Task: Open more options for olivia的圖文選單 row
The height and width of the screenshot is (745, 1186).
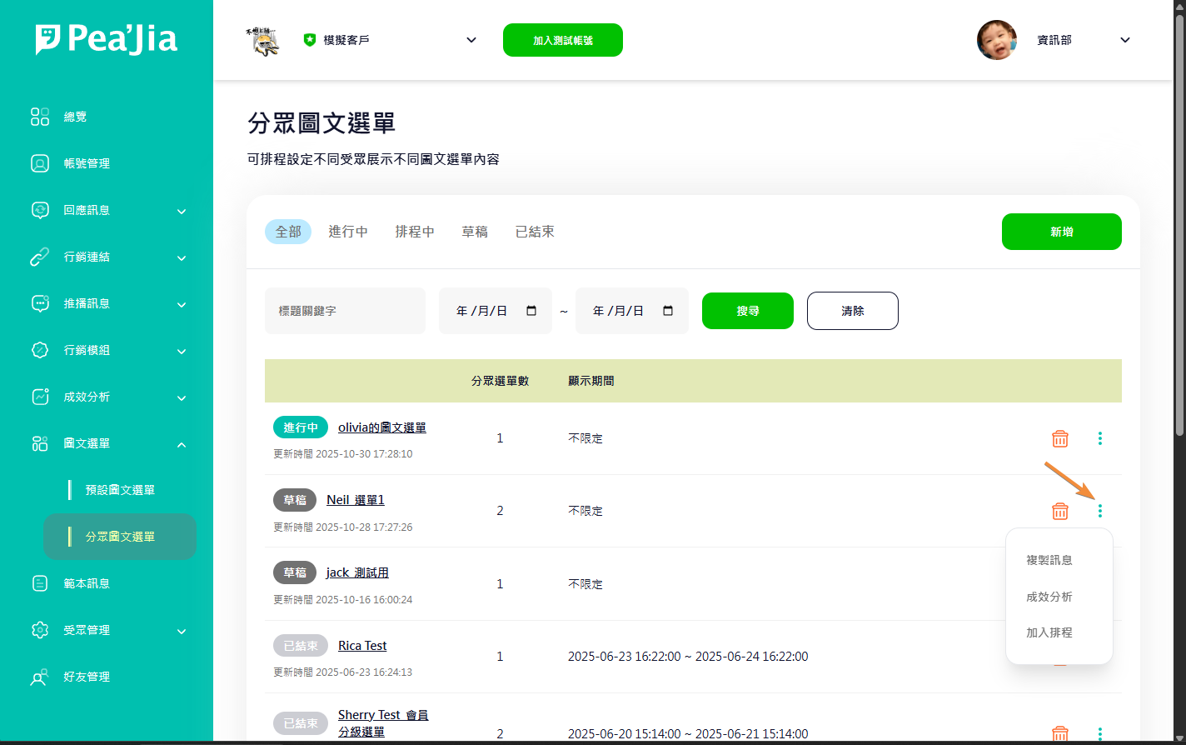Action: tap(1099, 438)
